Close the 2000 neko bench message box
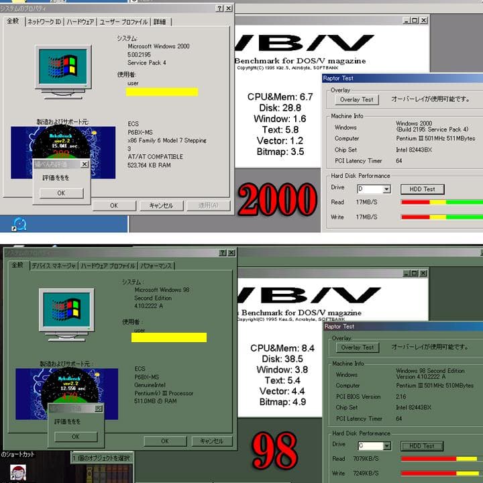483x483 pixels. pyautogui.click(x=85, y=164)
